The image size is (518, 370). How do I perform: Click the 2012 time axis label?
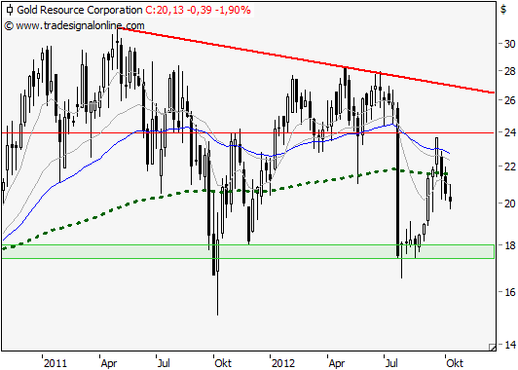(283, 363)
